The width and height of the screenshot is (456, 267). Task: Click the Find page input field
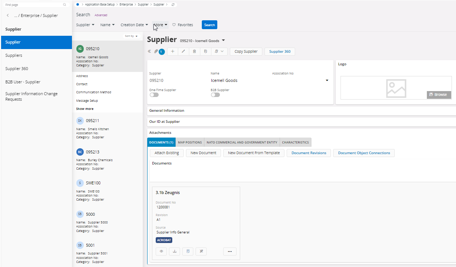click(33, 5)
